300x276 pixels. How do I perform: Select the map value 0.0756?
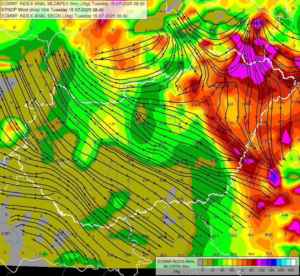pyautogui.click(x=112, y=67)
